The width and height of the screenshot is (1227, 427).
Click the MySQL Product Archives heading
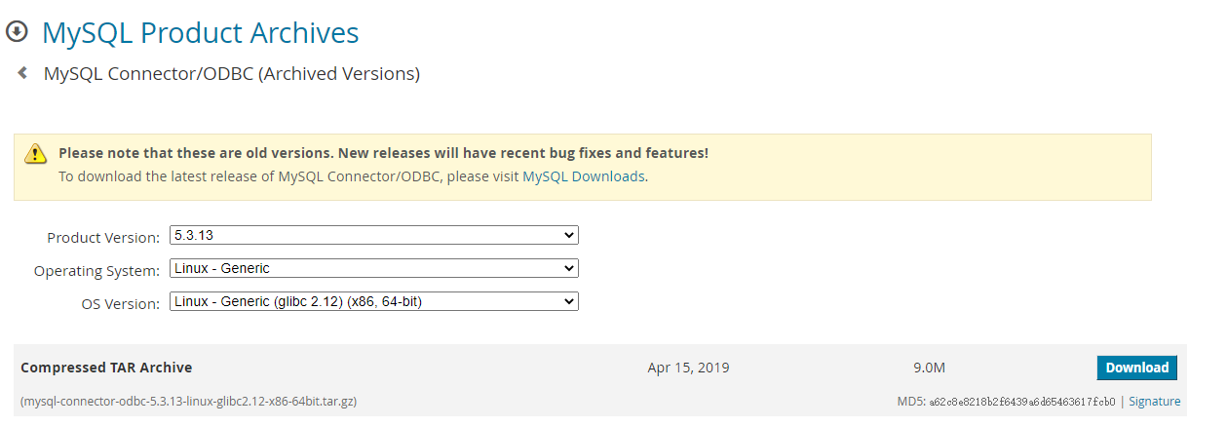tap(201, 33)
